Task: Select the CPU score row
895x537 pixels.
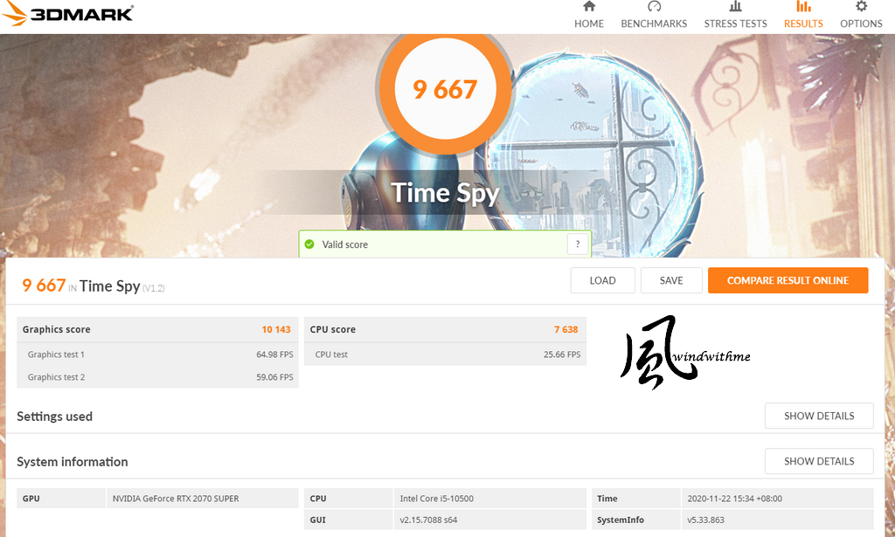Action: click(x=445, y=329)
